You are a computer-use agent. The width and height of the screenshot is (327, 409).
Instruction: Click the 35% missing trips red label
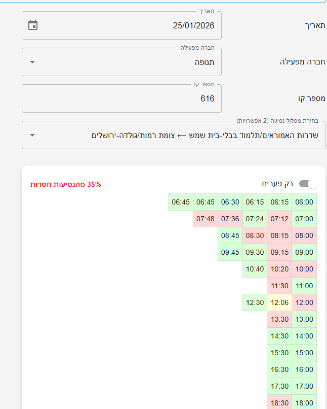(66, 184)
